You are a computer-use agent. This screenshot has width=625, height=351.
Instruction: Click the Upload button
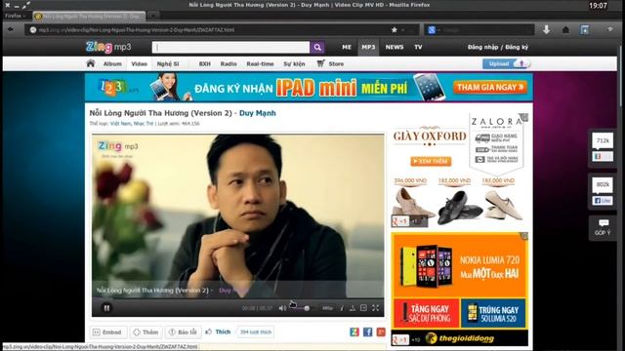[x=506, y=63]
